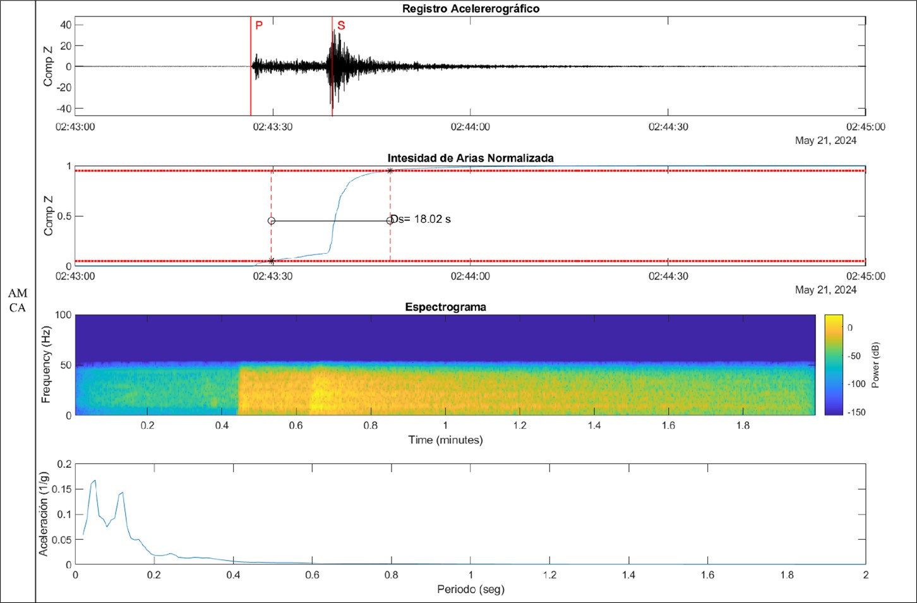Click the "Intesidad de Arias Normalizada" title
Image resolution: width=917 pixels, height=603 pixels.
[x=470, y=158]
